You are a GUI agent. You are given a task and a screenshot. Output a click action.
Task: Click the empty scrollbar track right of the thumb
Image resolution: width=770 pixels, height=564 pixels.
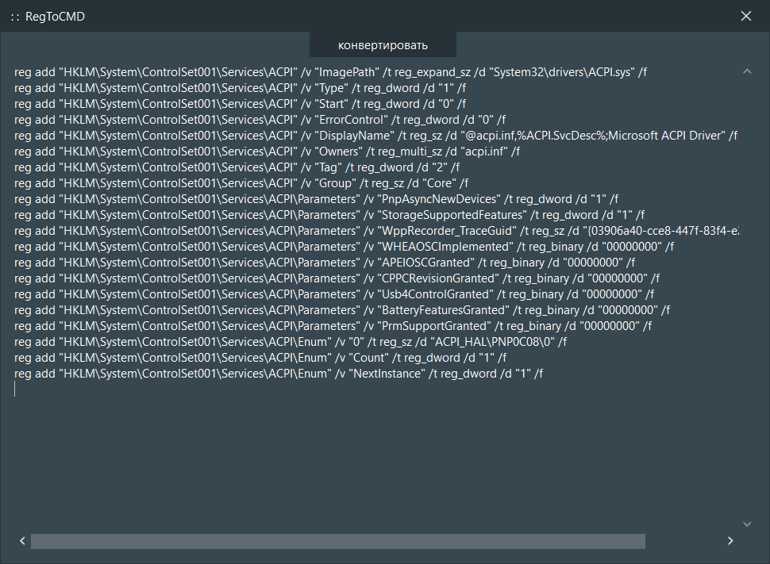tap(683, 541)
